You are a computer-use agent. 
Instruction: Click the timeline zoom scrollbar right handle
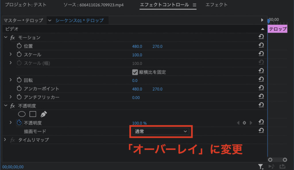(x=285, y=160)
